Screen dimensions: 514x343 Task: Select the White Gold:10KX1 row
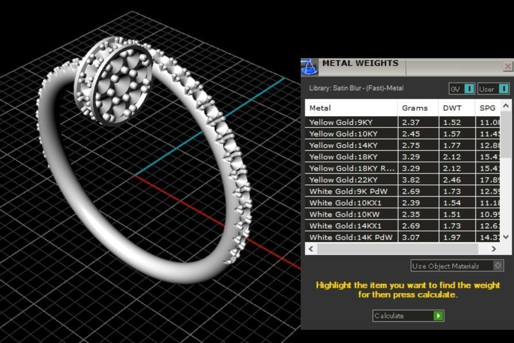402,202
